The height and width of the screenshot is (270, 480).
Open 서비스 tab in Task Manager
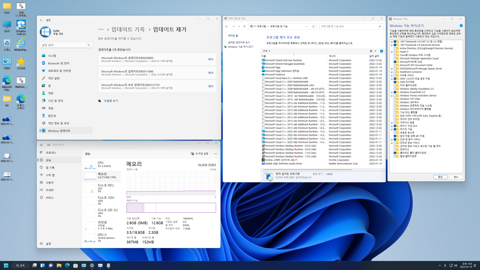(59, 198)
